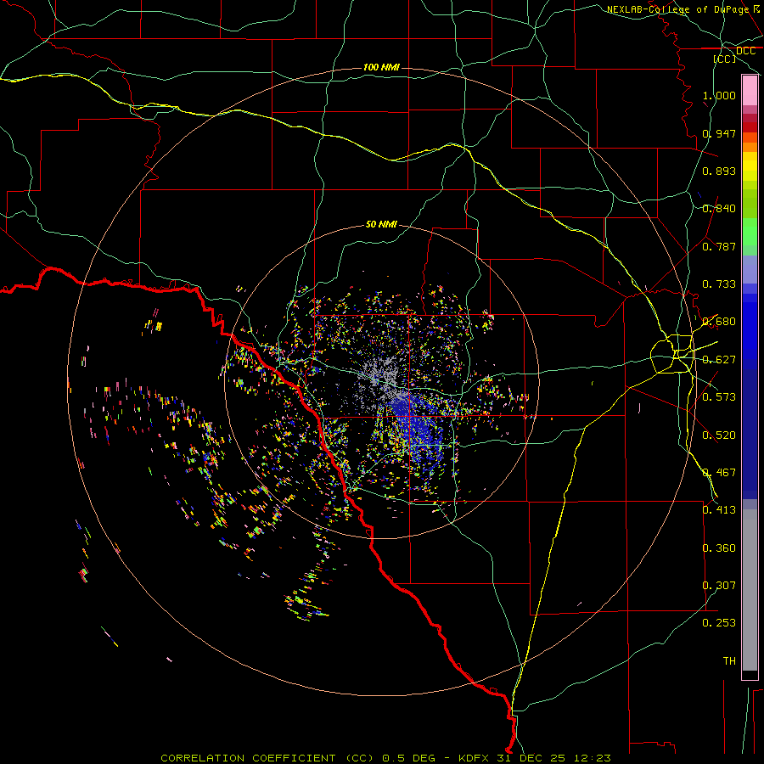The height and width of the screenshot is (764, 764).
Task: Click the 0.840 scale value
Action: point(719,209)
